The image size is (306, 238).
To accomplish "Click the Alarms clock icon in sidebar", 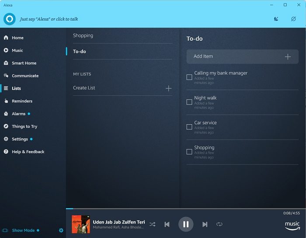I will pos(6,114).
